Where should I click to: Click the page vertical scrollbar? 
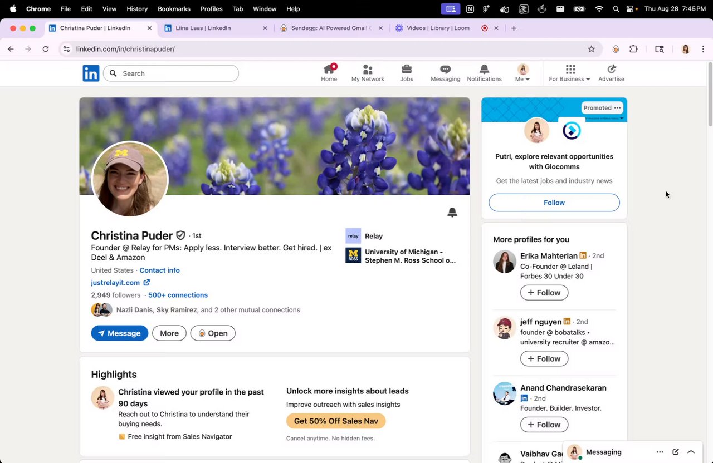tap(710, 95)
